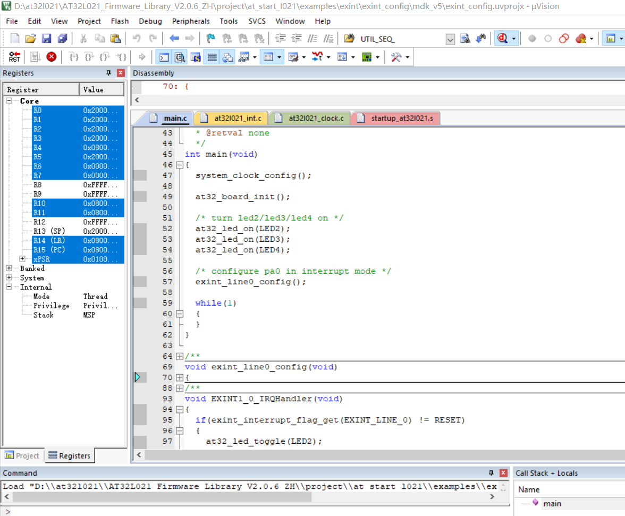Open a file with the folder icon
The height and width of the screenshot is (516, 625).
point(31,39)
